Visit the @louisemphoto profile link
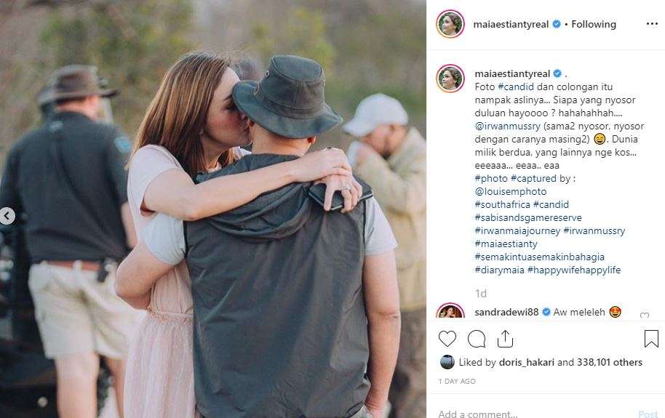Viewport: 665px width, 418px height. (509, 191)
